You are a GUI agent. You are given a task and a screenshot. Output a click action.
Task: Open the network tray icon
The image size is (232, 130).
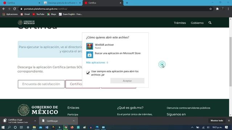point(203,127)
